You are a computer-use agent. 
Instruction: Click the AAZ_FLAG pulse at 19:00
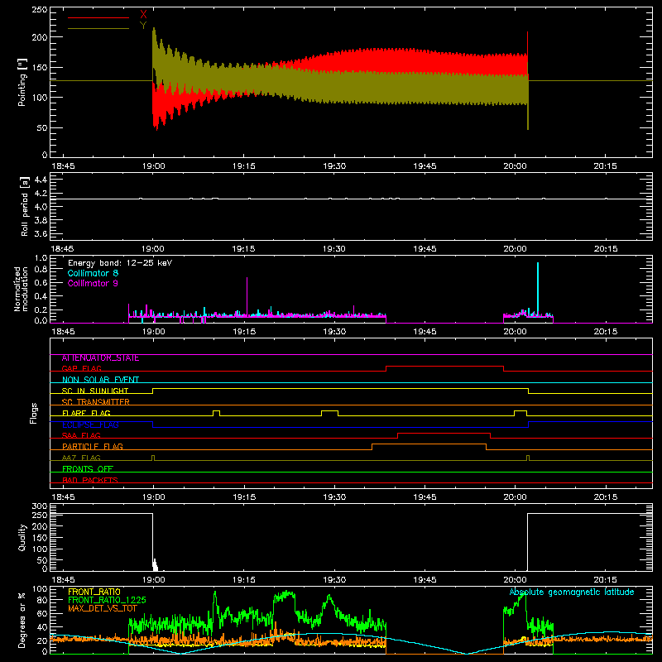(x=153, y=458)
